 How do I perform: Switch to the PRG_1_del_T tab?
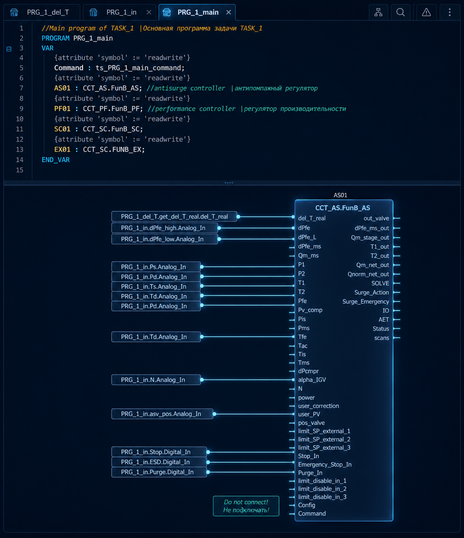click(x=42, y=12)
